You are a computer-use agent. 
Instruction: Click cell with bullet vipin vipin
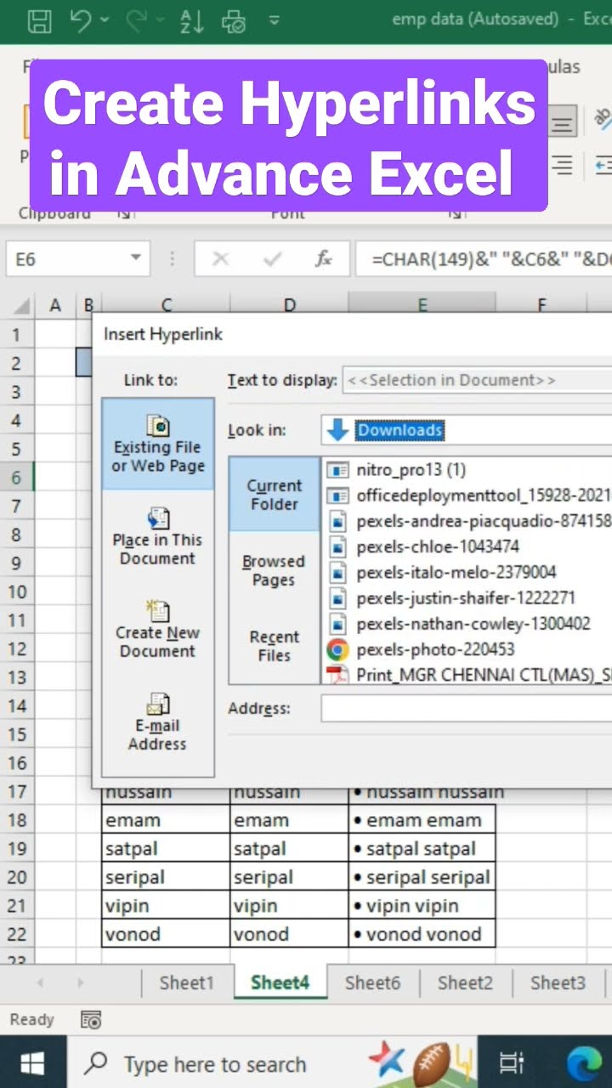point(422,906)
